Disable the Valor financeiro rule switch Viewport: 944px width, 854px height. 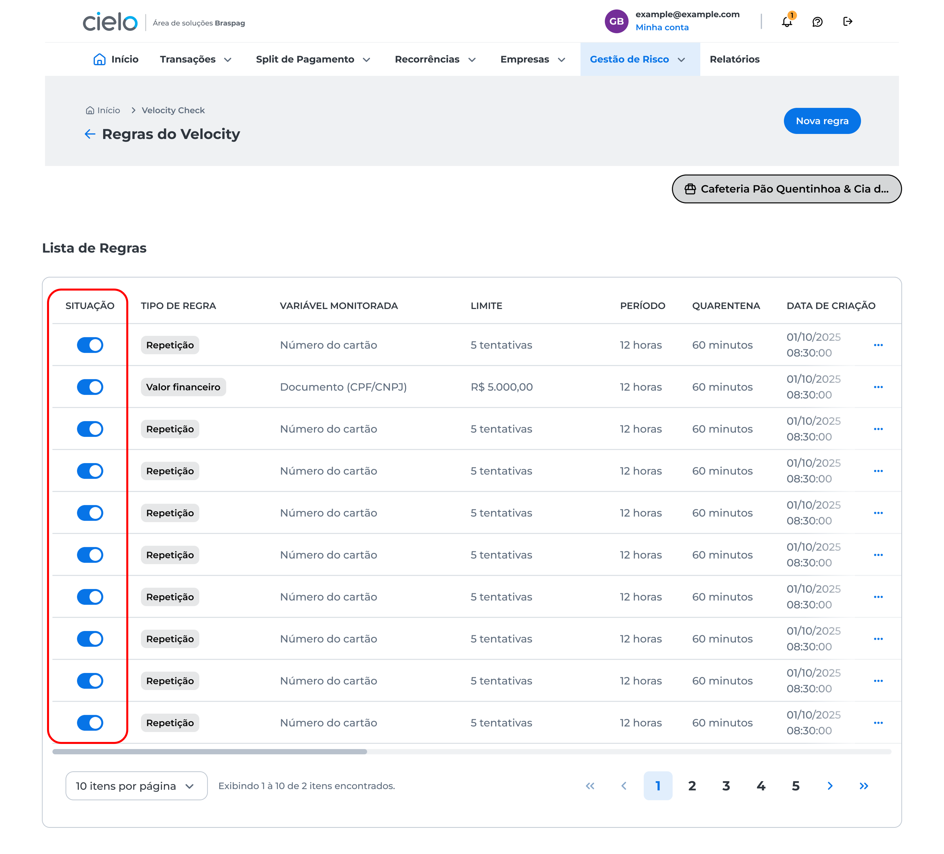[x=90, y=387]
